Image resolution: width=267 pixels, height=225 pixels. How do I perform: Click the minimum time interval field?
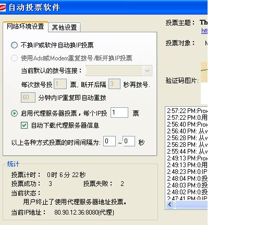click(110, 141)
